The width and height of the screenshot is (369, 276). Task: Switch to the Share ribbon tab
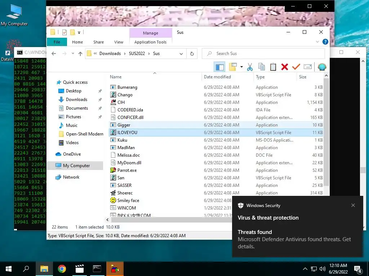[98, 42]
